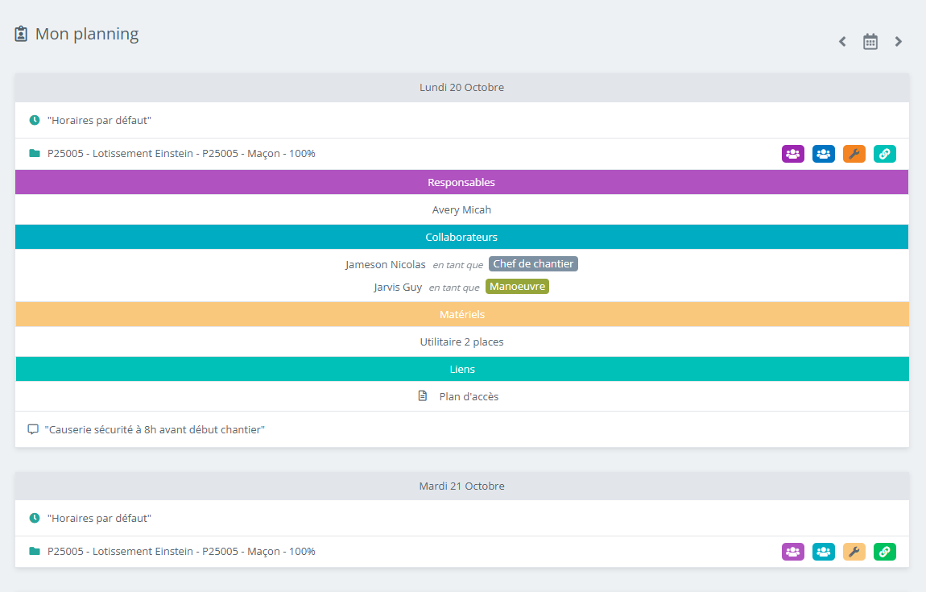Open the Plan d'accès document link
Viewport: 926px width, 592px height.
pos(468,396)
